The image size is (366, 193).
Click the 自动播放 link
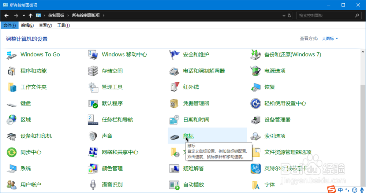click(x=194, y=185)
